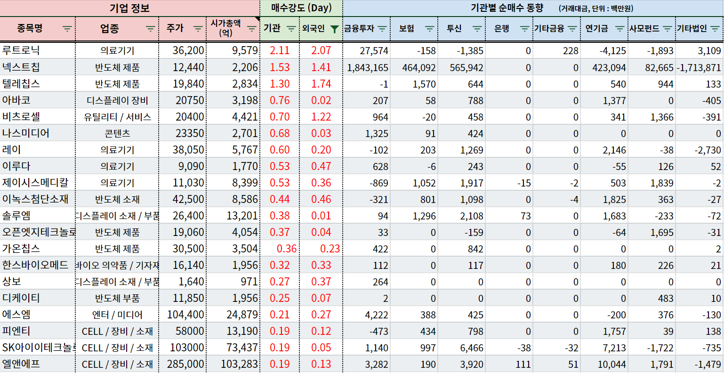The width and height of the screenshot is (724, 373).
Task: Select the 매수강도 (Day) header cell
Action: point(301,8)
